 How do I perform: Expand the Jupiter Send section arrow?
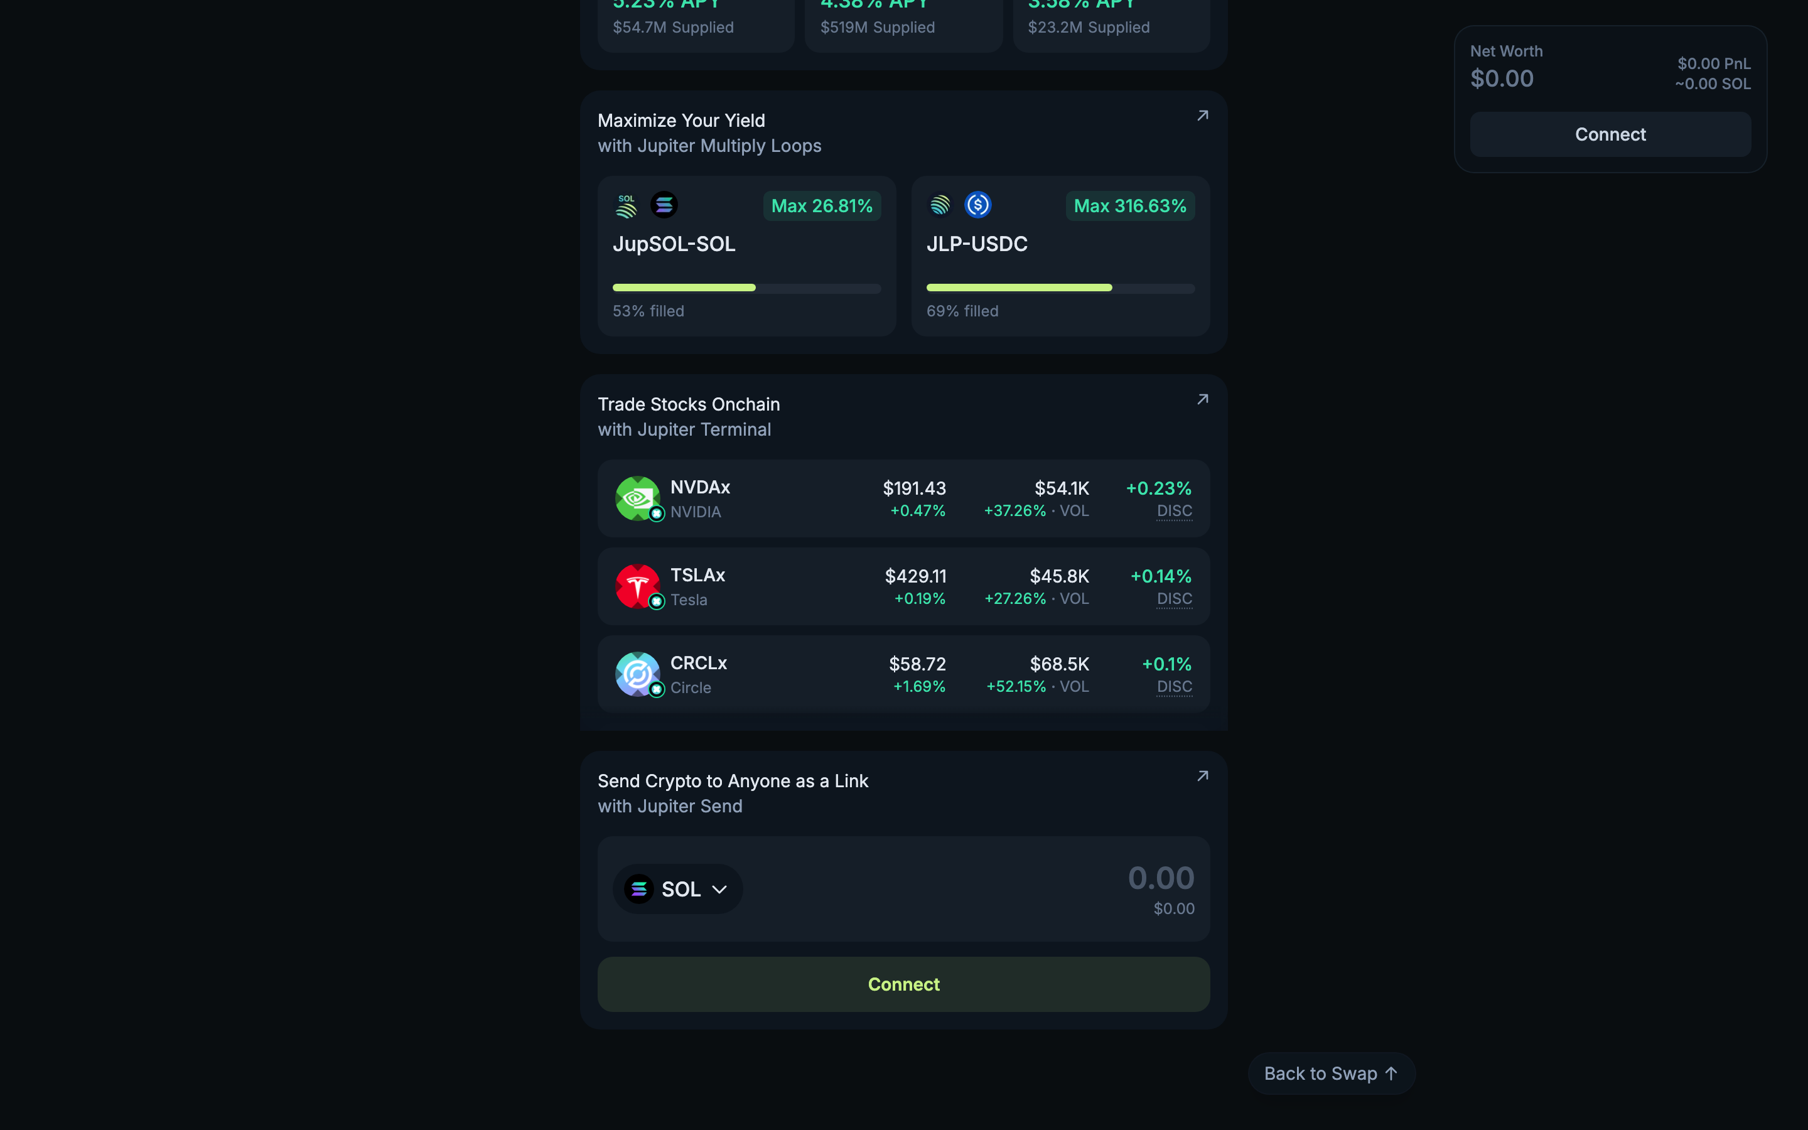[1202, 776]
